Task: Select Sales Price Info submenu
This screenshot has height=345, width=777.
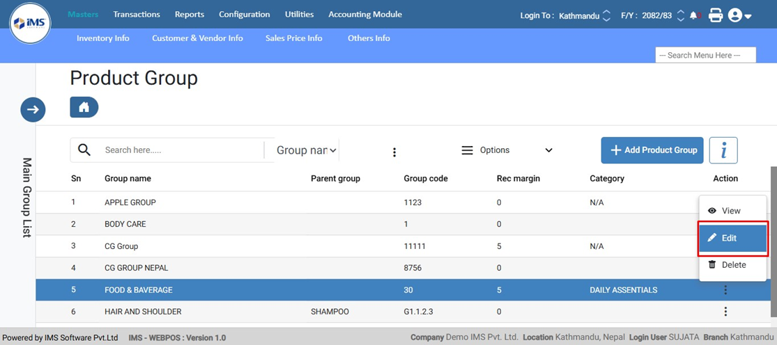Action: pos(294,38)
